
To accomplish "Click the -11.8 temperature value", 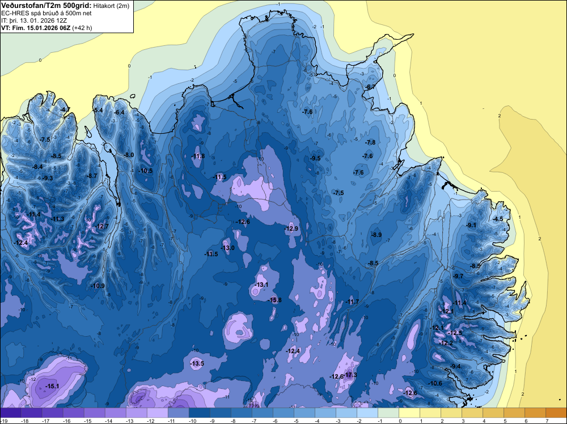I will tap(198, 156).
